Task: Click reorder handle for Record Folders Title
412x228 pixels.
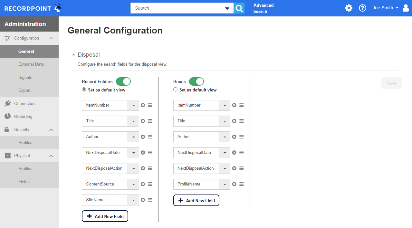Action: 150,121
